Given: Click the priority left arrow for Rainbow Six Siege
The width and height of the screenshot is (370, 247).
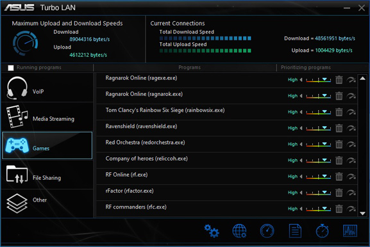Looking at the screenshot, I should click(301, 112).
